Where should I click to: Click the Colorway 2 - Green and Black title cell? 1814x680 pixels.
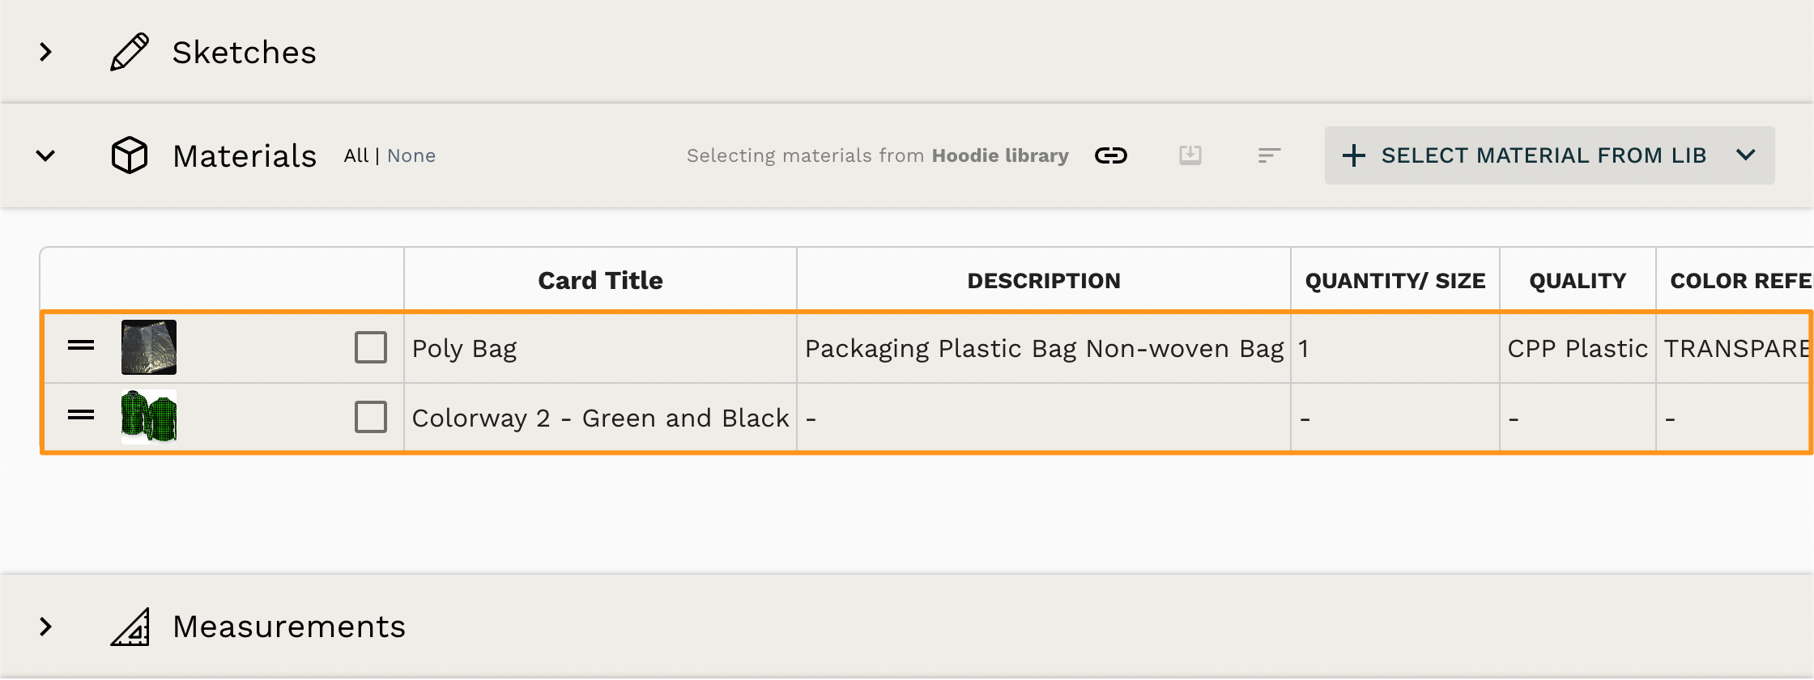[x=600, y=418]
